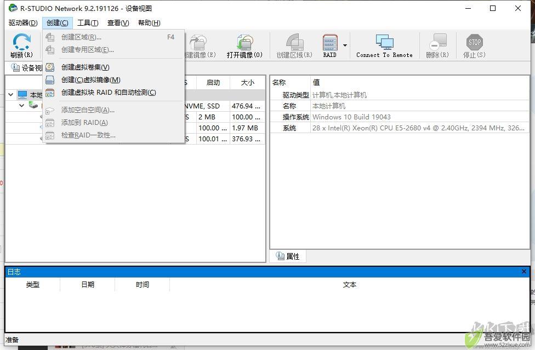Click the 创建镜像(E) create image toolbar icon
The image size is (535, 350).
click(x=201, y=45)
